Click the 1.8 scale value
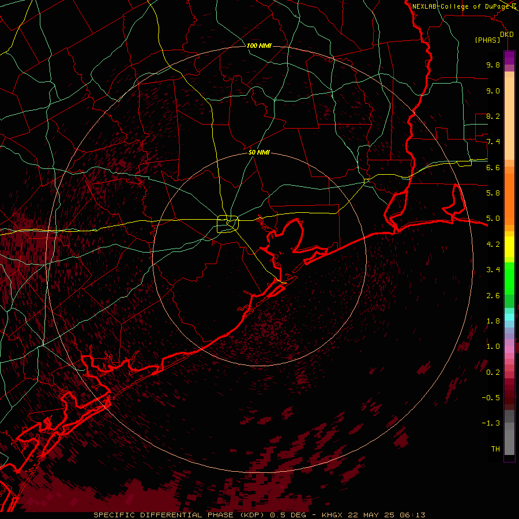The image size is (519, 519). (493, 321)
